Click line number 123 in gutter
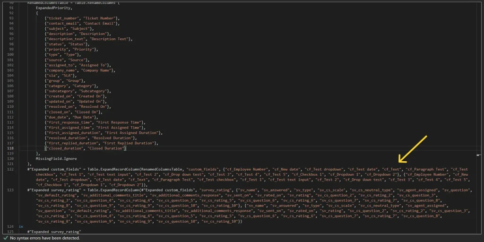 (10, 190)
